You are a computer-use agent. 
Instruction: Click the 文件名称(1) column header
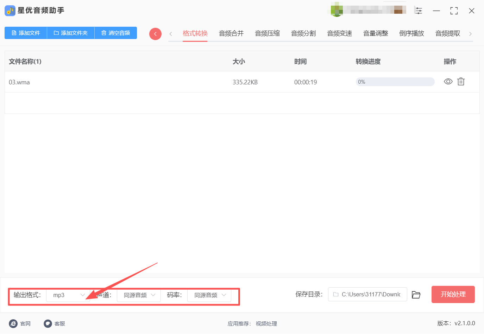[x=25, y=62]
